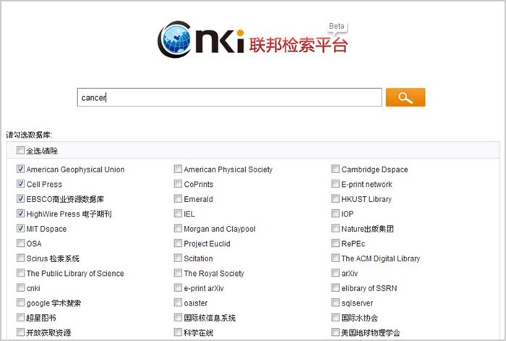Check the OSA database checkbox
This screenshot has width=506, height=341.
tap(20, 243)
